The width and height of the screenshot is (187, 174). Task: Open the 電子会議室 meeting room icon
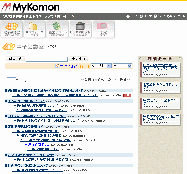[x=12, y=29]
